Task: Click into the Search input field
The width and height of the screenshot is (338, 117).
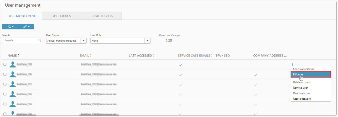Action: click(21, 40)
